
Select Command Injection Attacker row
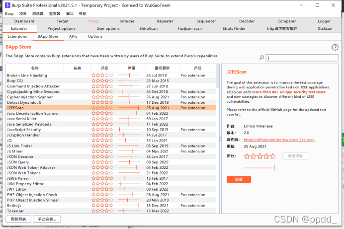(x=111, y=86)
